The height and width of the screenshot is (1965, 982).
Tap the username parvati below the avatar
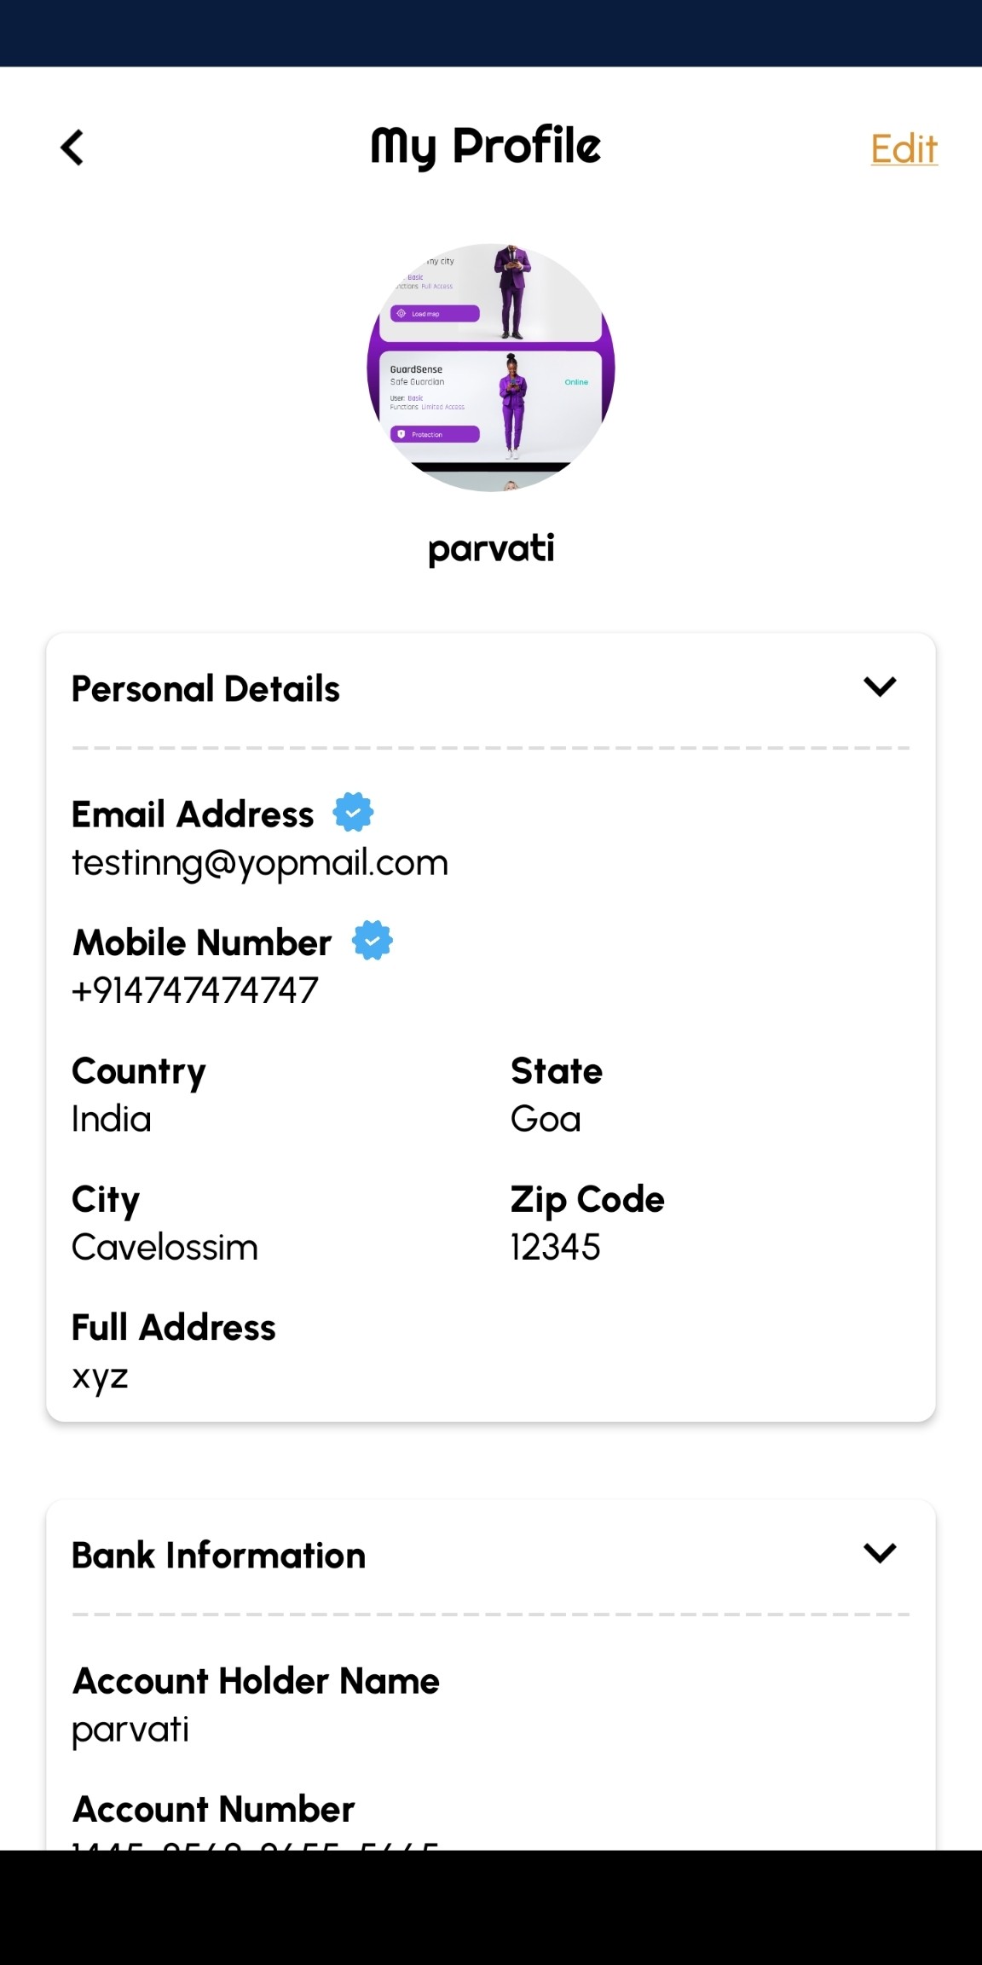point(491,548)
